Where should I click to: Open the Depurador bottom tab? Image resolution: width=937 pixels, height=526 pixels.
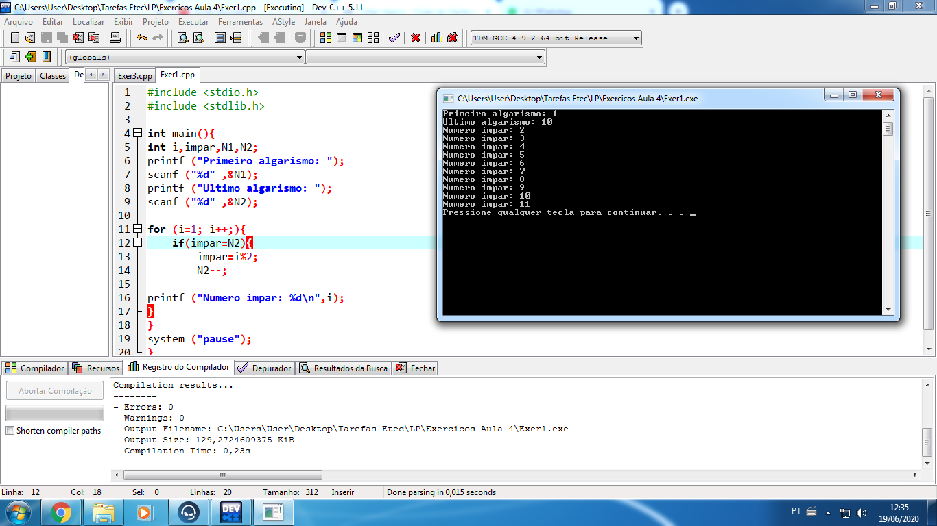pos(265,368)
